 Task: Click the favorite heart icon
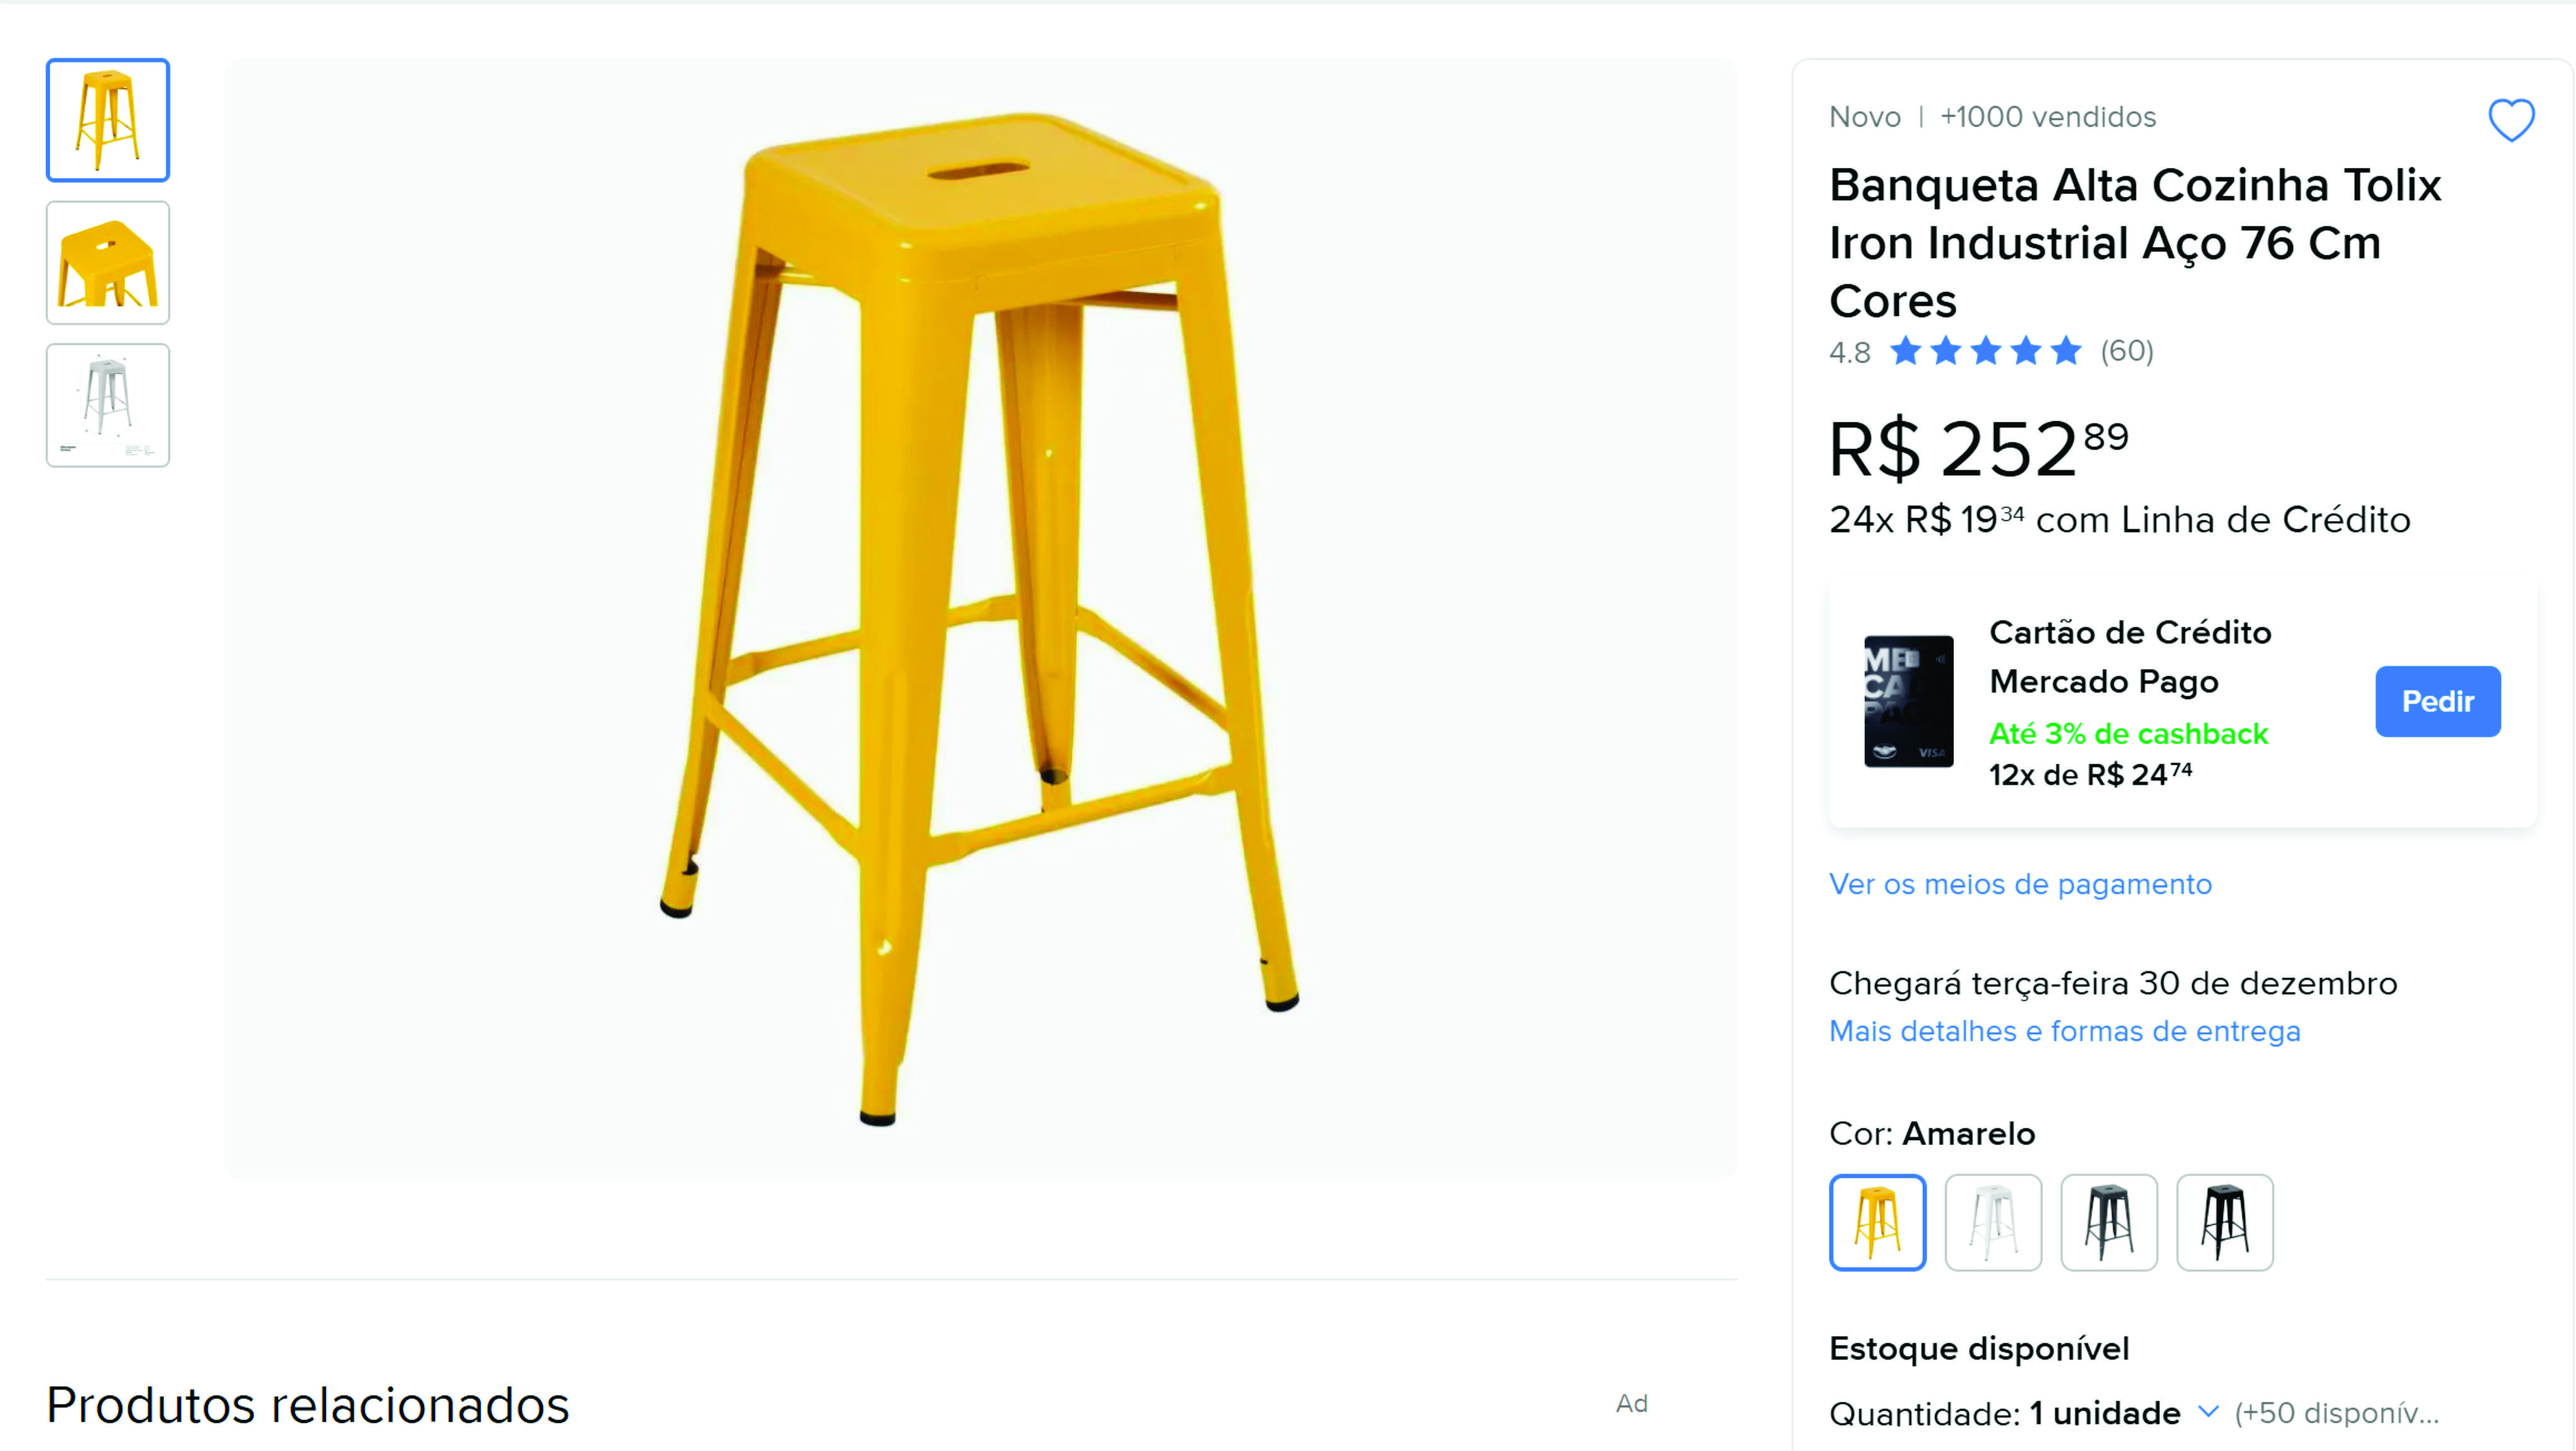(x=2510, y=120)
